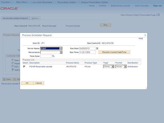The height and width of the screenshot is (123, 164).
Task: Open the Accounts Receivable breadcrumb dropdown
Action: coord(54,2)
